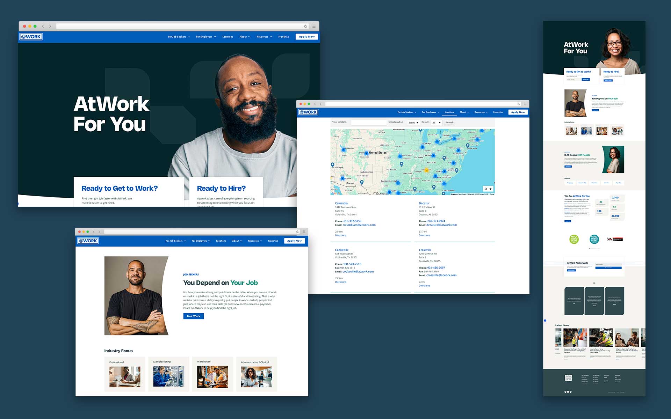This screenshot has width=671, height=419.
Task: Open the columbiatn@atwork.com email link
Action: pyautogui.click(x=359, y=225)
